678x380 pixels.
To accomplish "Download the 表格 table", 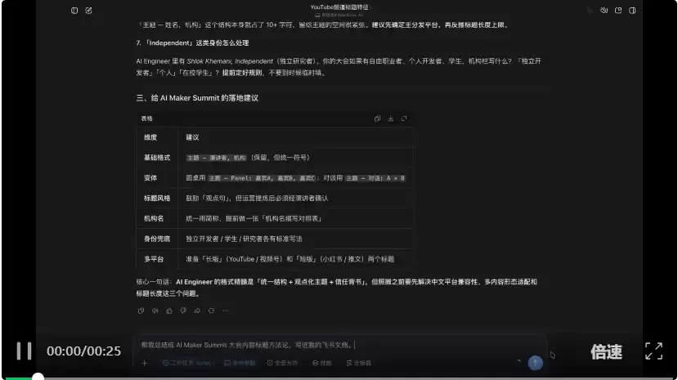I will 390,118.
